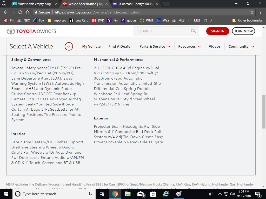Image resolution: width=266 pixels, height=199 pixels.
Task: Click the search magnifier icon
Action: pos(193,31)
